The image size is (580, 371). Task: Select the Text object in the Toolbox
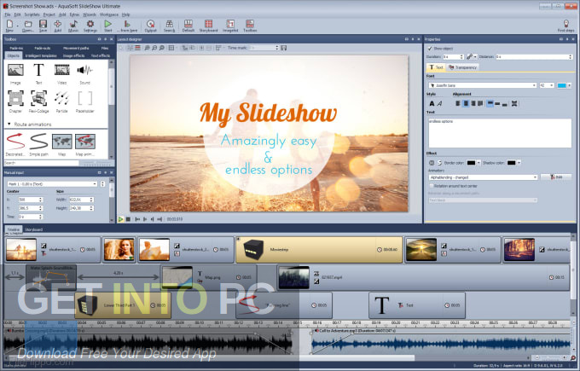(38, 73)
